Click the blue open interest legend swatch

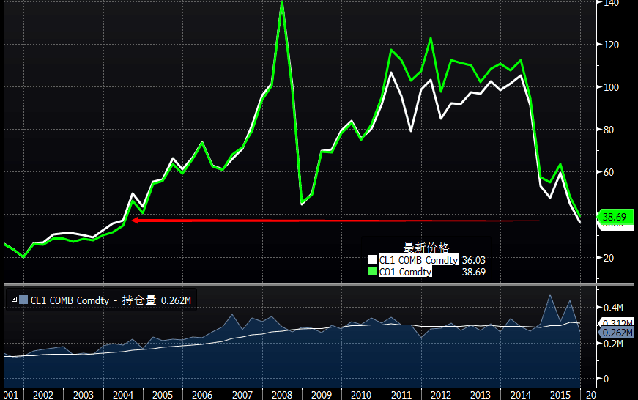click(x=23, y=300)
